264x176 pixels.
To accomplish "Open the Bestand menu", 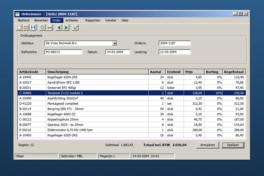I will click(x=23, y=20).
